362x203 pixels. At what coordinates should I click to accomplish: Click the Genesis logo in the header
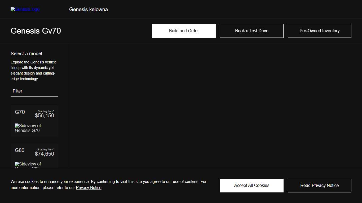point(25,9)
